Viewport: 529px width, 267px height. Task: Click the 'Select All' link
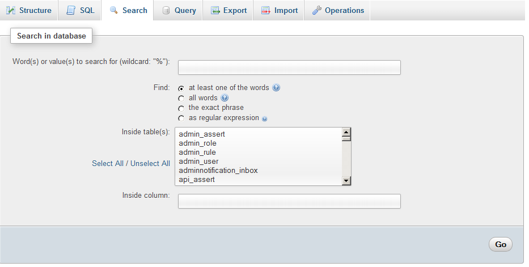(107, 163)
